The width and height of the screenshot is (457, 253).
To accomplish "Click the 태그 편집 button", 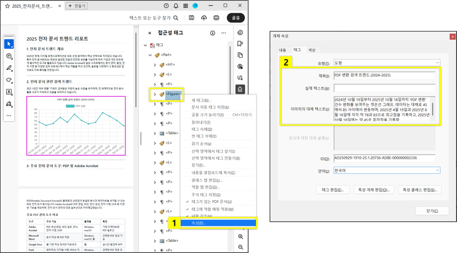I will tap(333, 190).
